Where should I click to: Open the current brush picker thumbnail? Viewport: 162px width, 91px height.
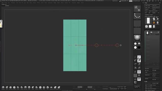[137, 9]
